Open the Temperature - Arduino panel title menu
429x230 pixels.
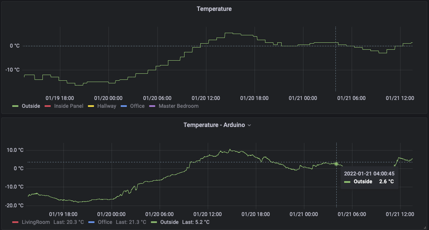pyautogui.click(x=214, y=125)
